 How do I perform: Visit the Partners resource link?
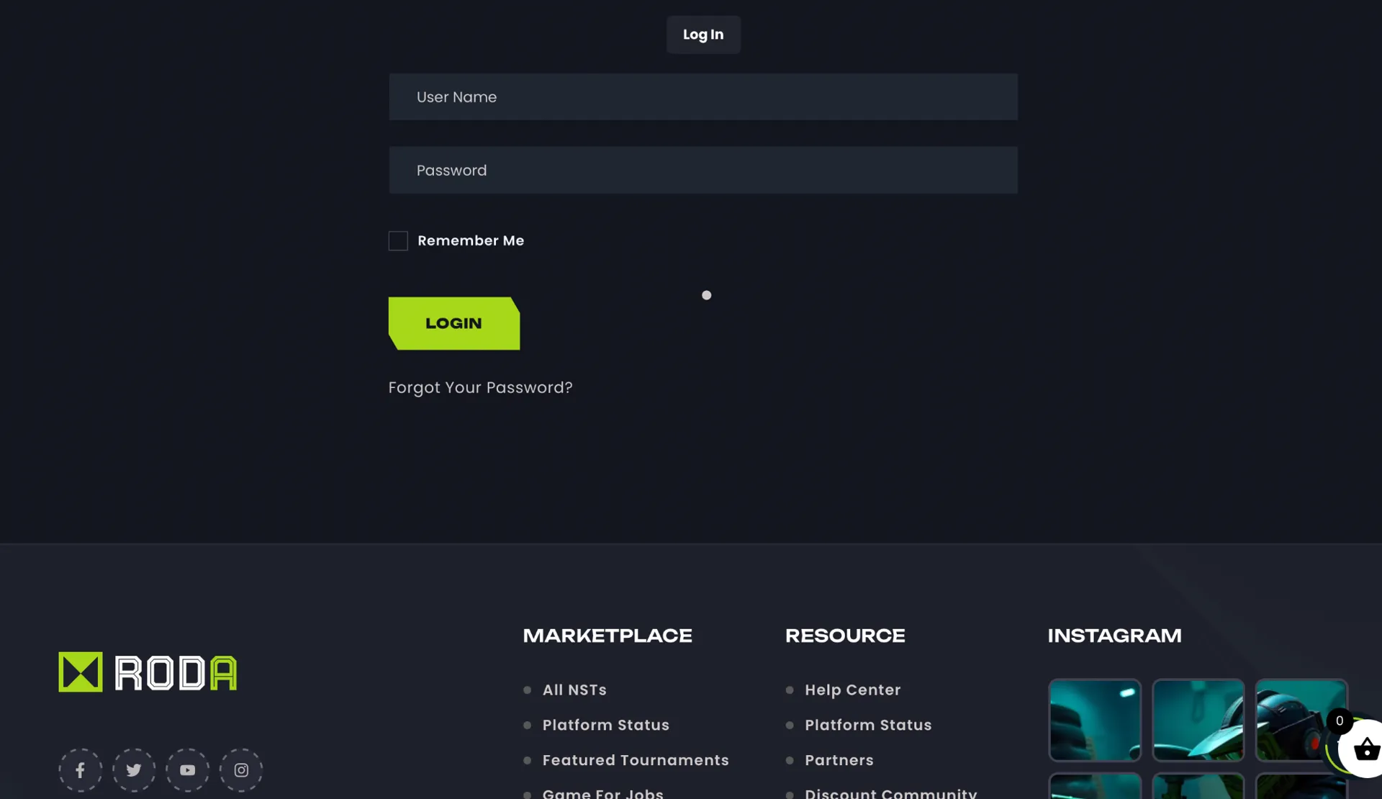point(839,761)
